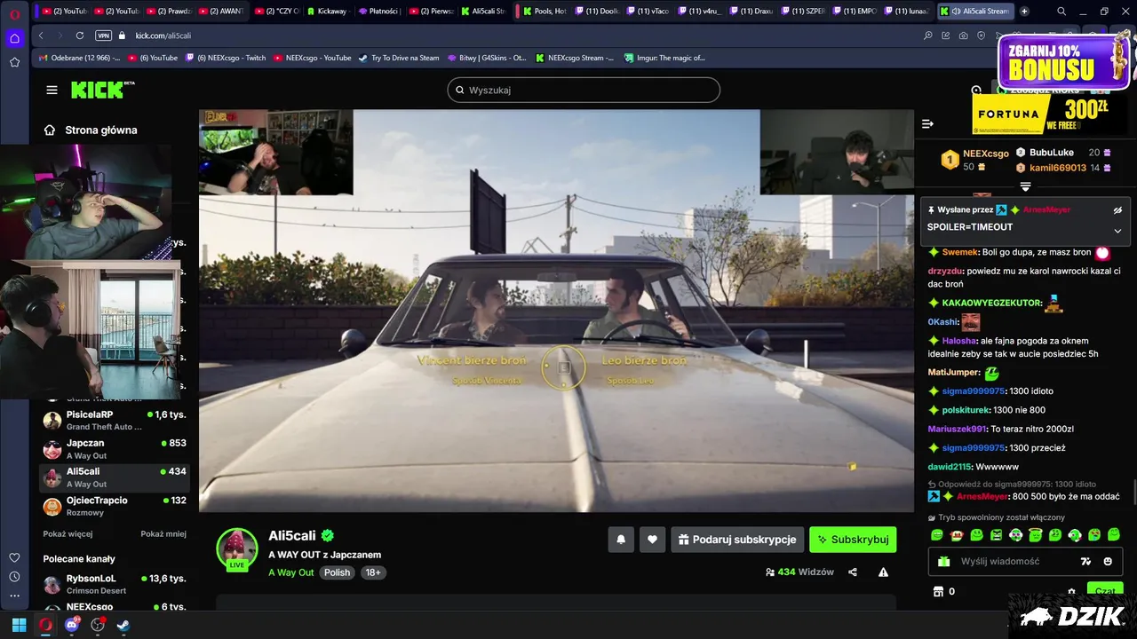Open NEEXcsgo recommended channel
This screenshot has height=639, width=1137.
pyautogui.click(x=115, y=607)
